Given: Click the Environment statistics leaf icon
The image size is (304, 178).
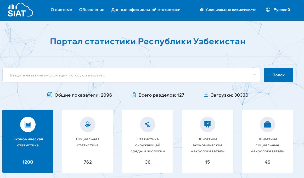Looking at the screenshot, I should [x=148, y=124].
